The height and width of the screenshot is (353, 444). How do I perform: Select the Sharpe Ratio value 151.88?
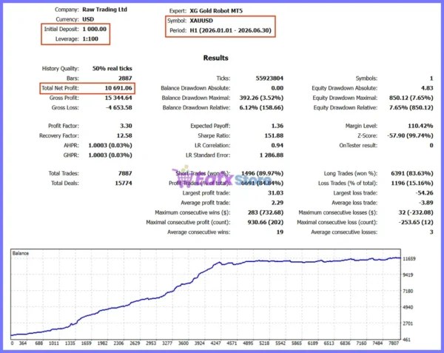pos(274,135)
